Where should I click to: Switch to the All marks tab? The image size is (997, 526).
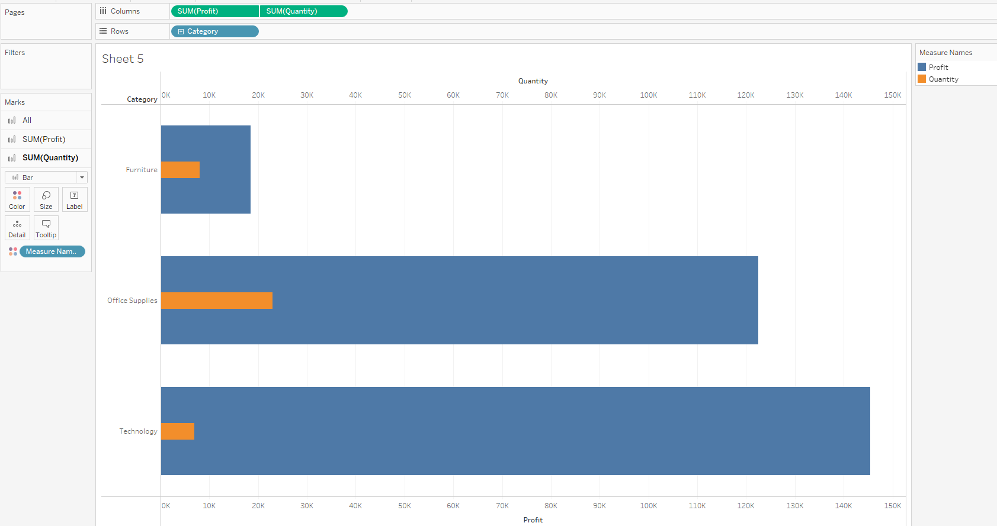[46, 120]
